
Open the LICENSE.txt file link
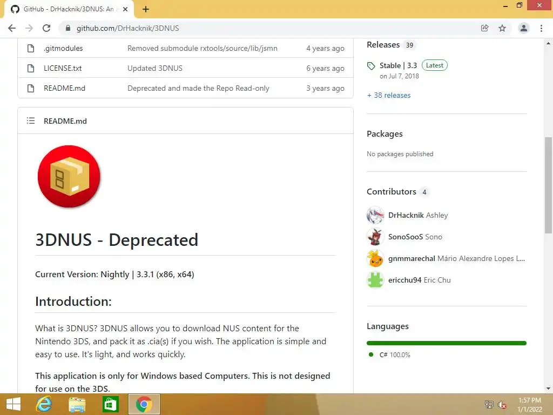tap(63, 68)
